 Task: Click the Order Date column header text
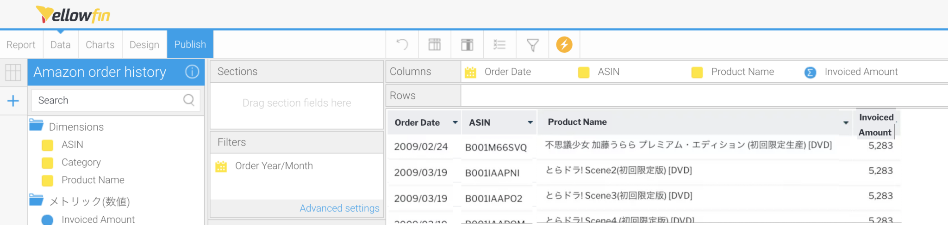click(x=417, y=122)
